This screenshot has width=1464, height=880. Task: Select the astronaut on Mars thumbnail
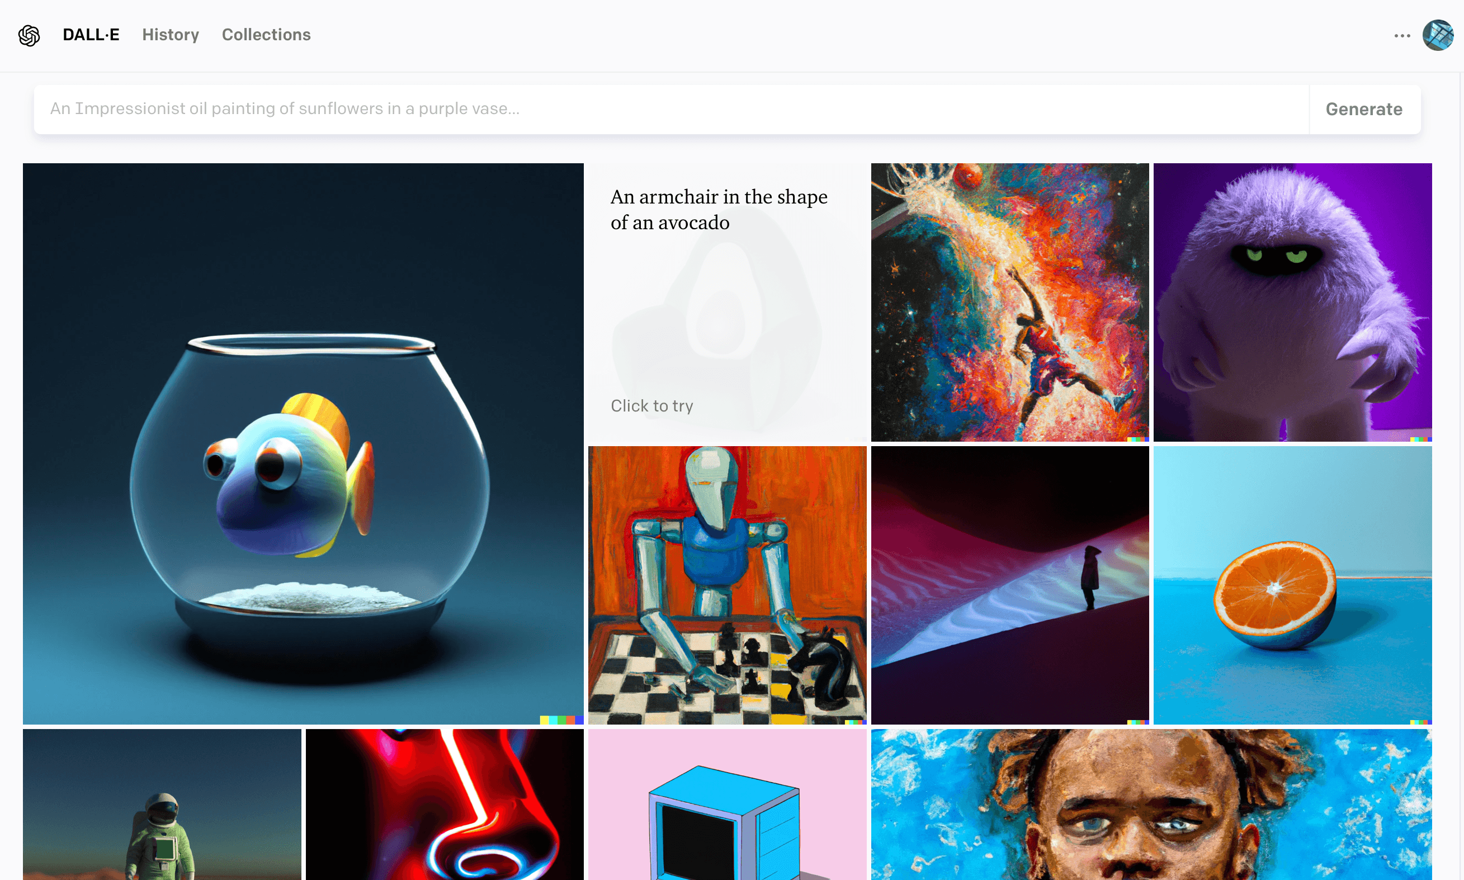tap(162, 805)
